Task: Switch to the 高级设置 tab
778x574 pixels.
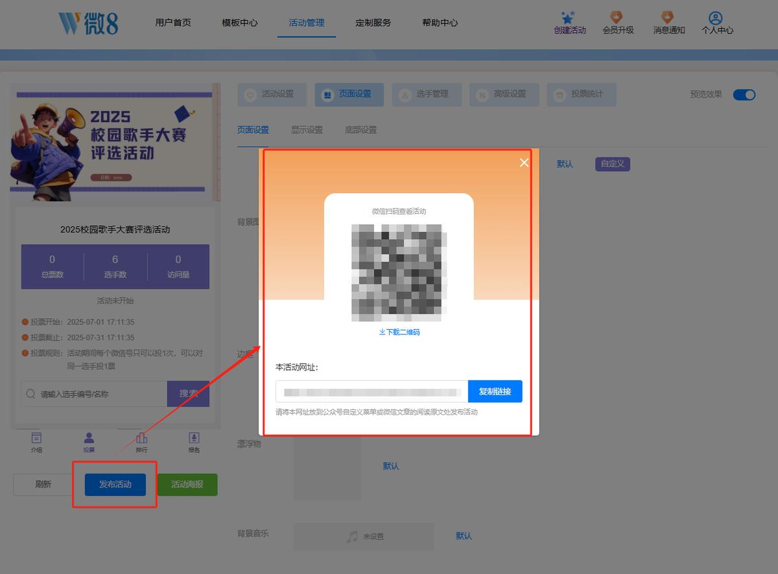Action: [504, 95]
